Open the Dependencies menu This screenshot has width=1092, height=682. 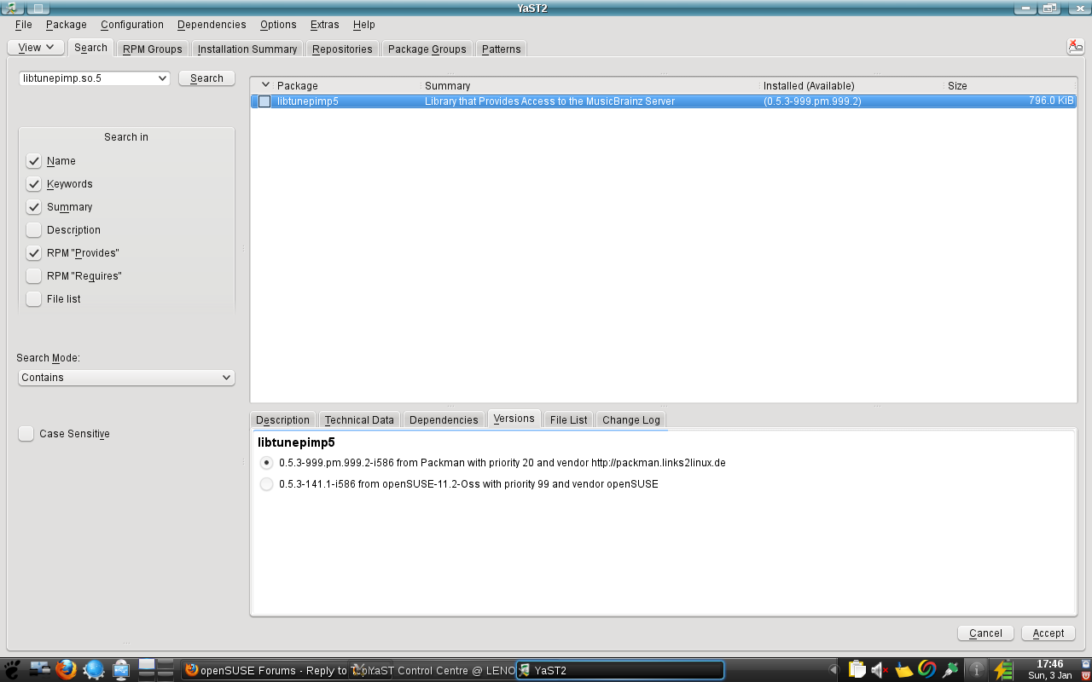click(212, 25)
